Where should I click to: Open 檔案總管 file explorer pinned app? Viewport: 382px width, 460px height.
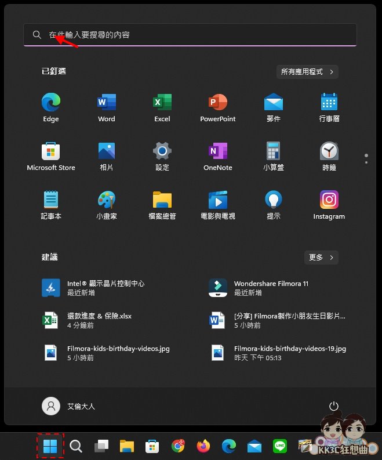coord(162,205)
